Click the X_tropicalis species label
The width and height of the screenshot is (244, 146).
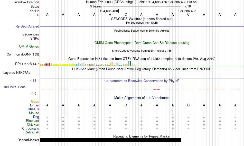coord(30,129)
